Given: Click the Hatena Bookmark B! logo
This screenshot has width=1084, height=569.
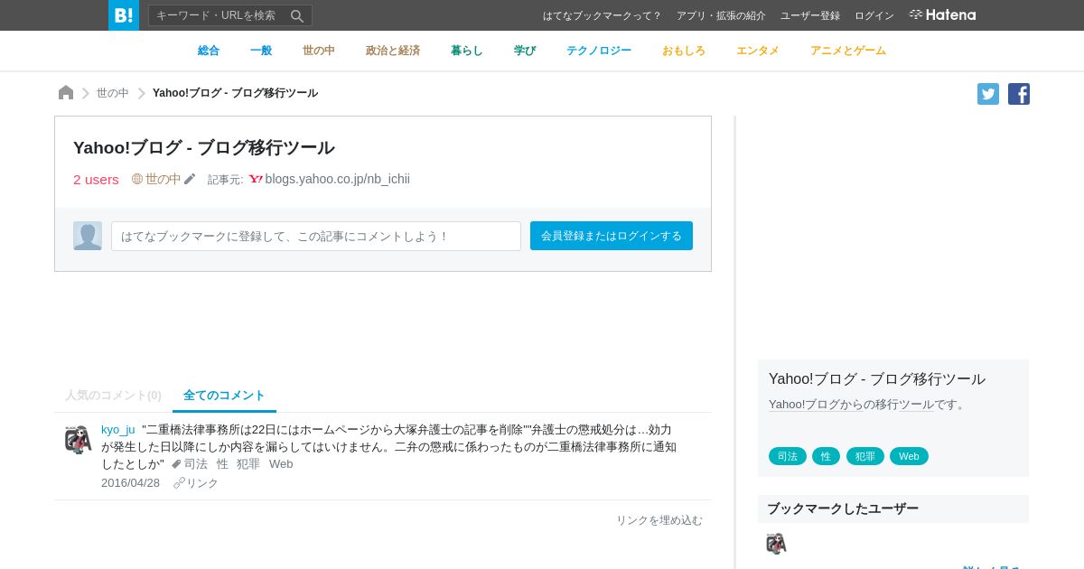Looking at the screenshot, I should pos(124,15).
